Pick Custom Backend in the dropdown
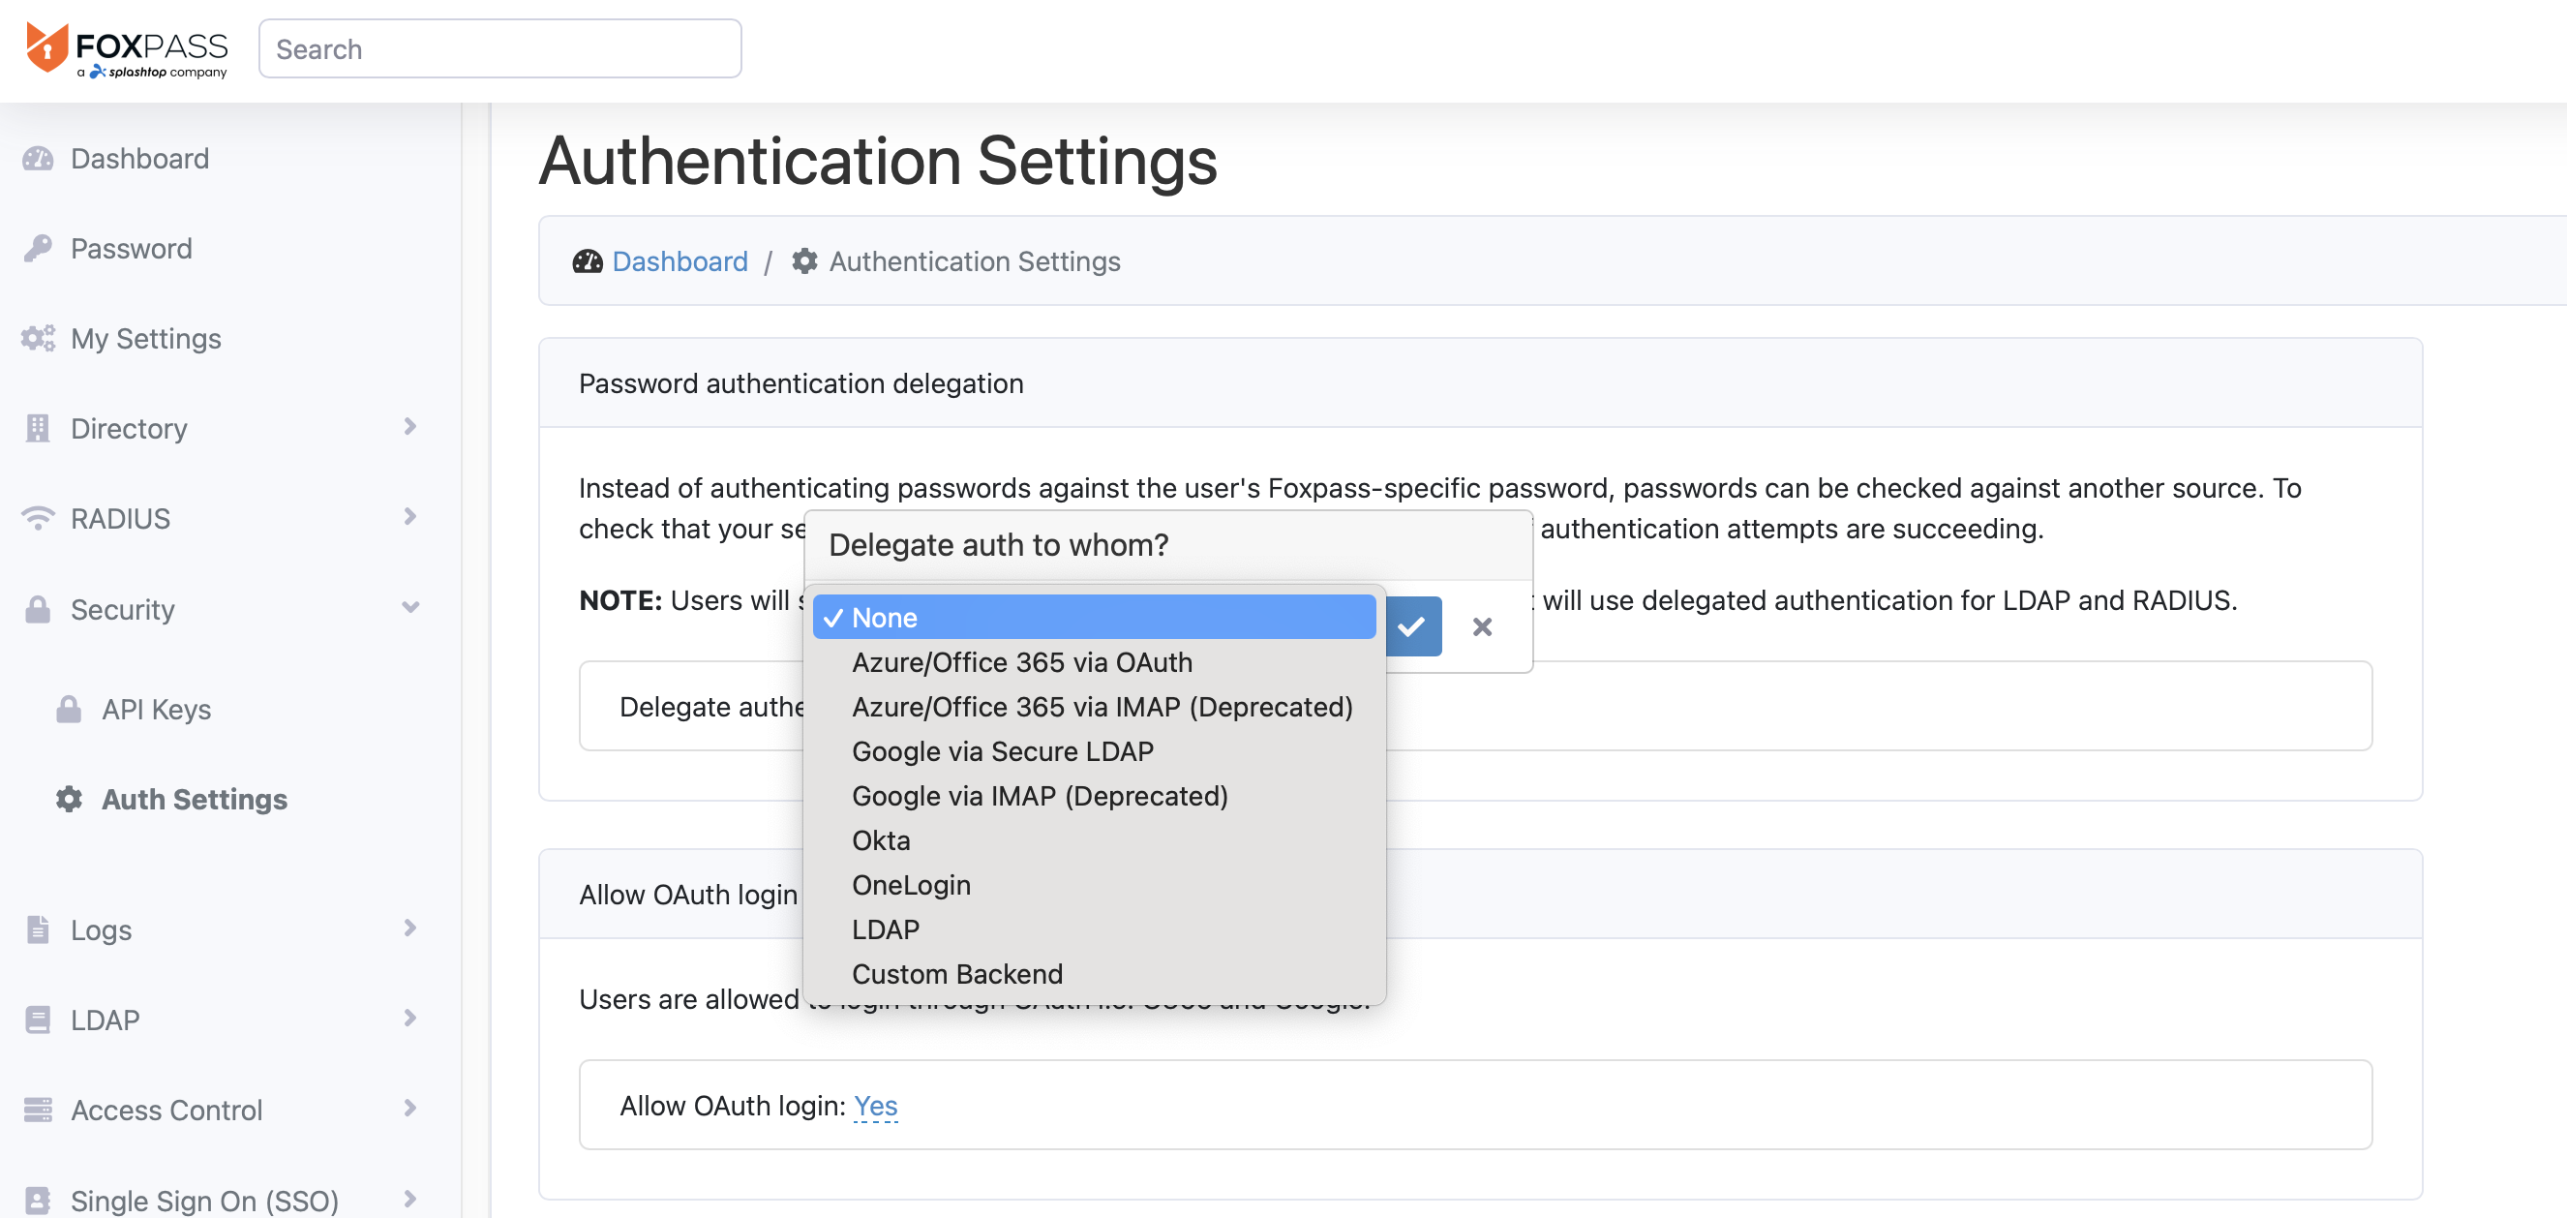2567x1218 pixels. (956, 974)
